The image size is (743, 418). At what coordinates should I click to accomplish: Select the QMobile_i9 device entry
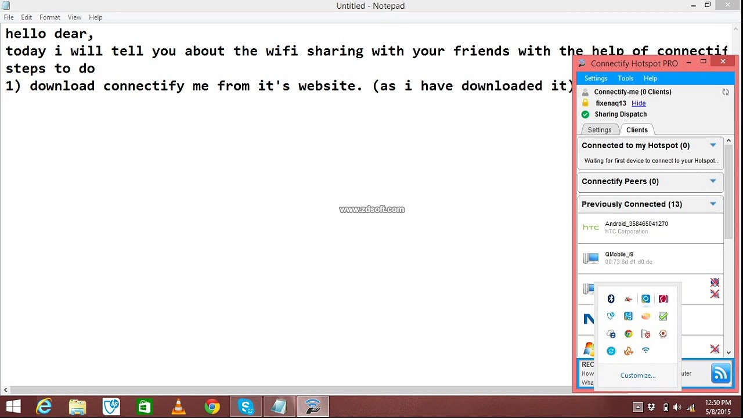point(651,258)
